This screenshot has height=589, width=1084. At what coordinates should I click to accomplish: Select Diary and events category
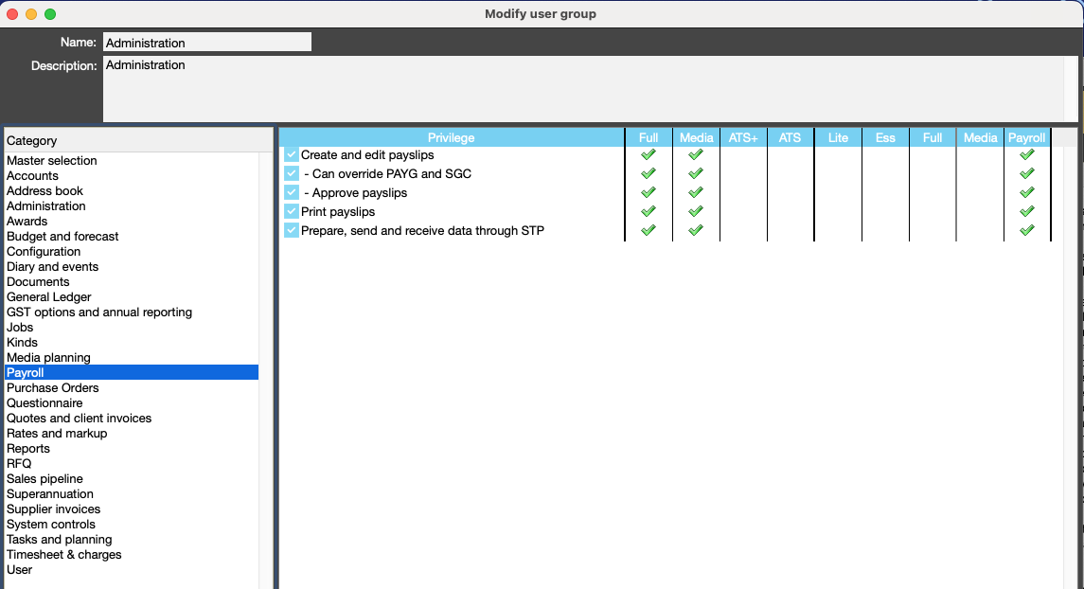coord(132,267)
